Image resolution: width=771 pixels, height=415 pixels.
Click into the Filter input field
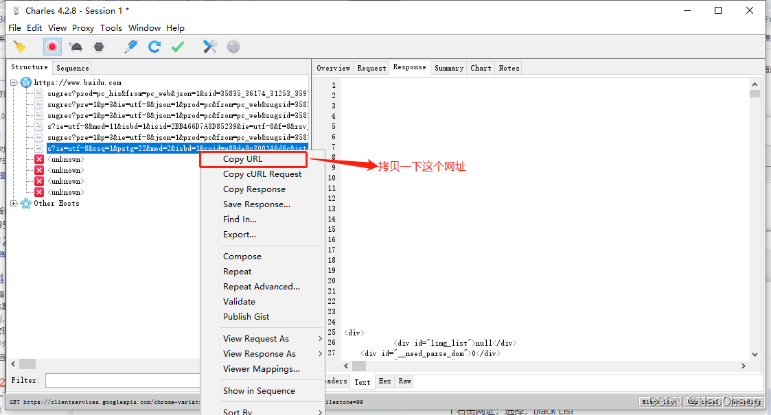pos(122,380)
